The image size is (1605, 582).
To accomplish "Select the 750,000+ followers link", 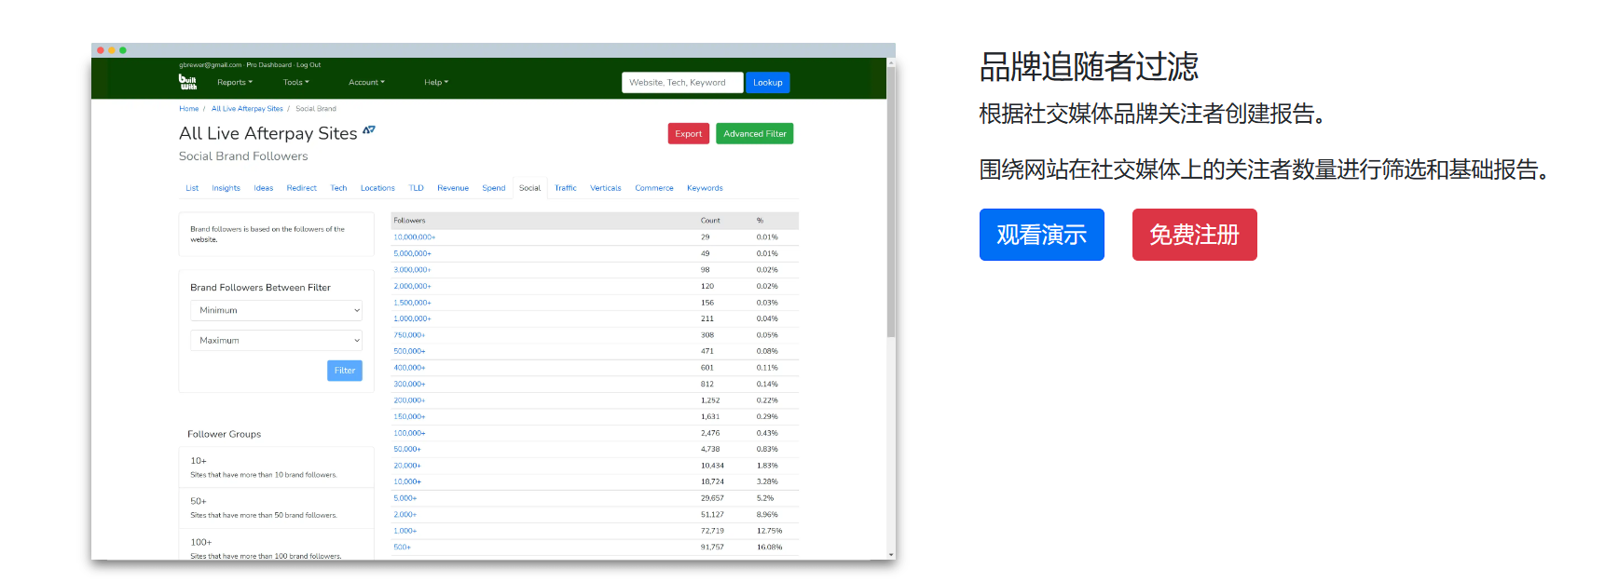I will 409,335.
